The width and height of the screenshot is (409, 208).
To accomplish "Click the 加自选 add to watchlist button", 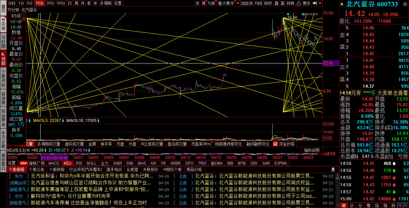I will tap(247, 3).
